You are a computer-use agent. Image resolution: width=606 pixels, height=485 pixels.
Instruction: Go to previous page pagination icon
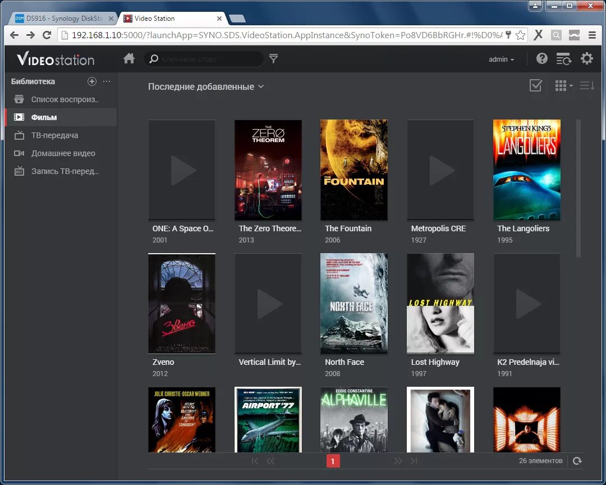coord(270,461)
